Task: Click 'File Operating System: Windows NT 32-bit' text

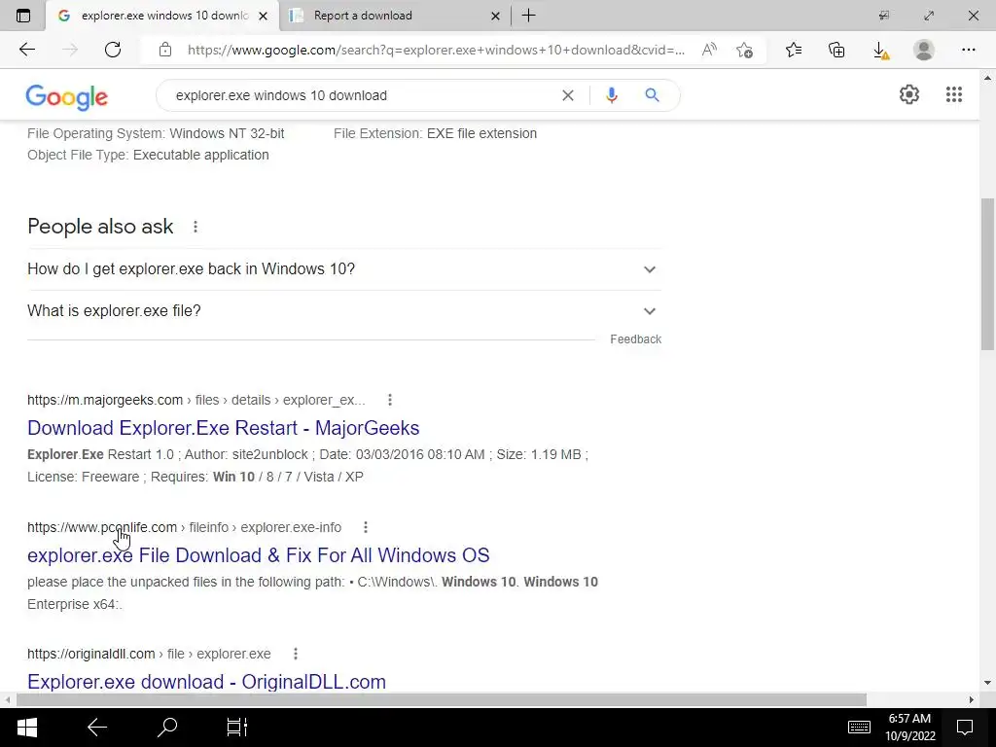Action: pyautogui.click(x=156, y=133)
